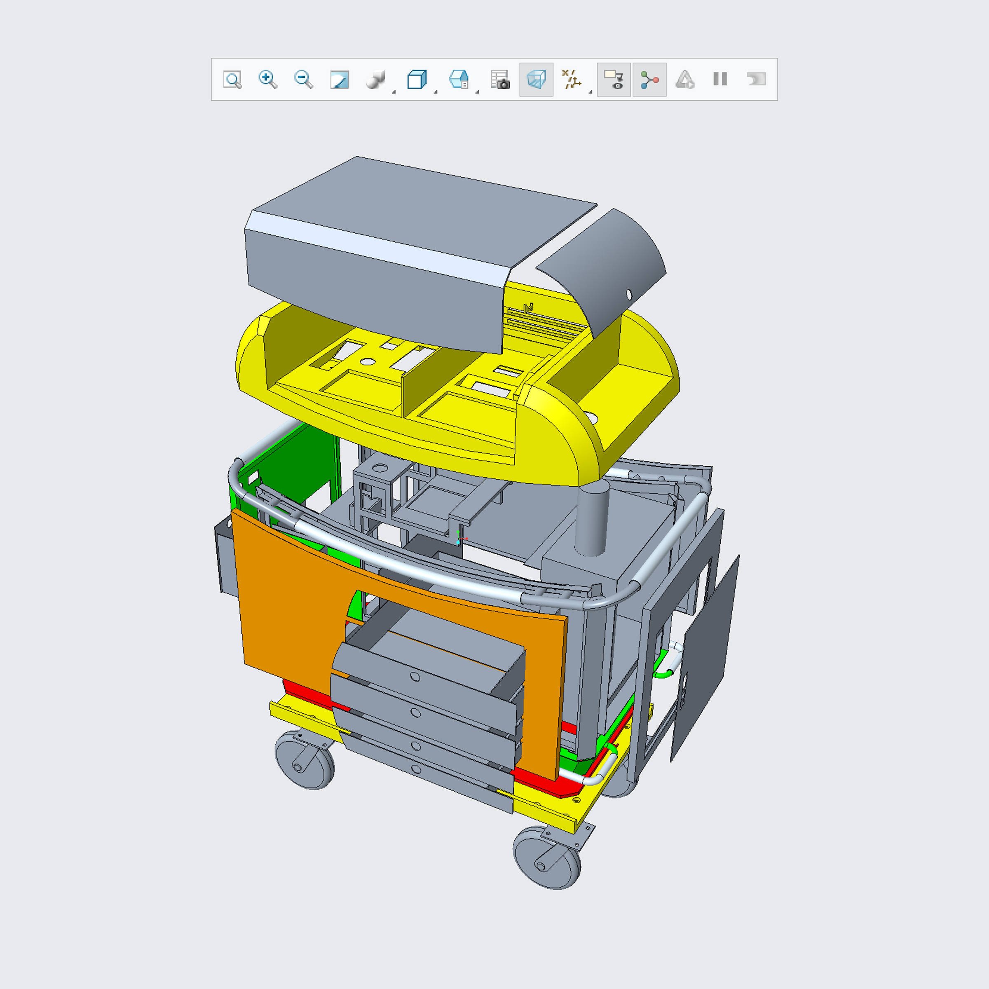Toggle the Perspective View button
This screenshot has width=989, height=989.
click(536, 80)
